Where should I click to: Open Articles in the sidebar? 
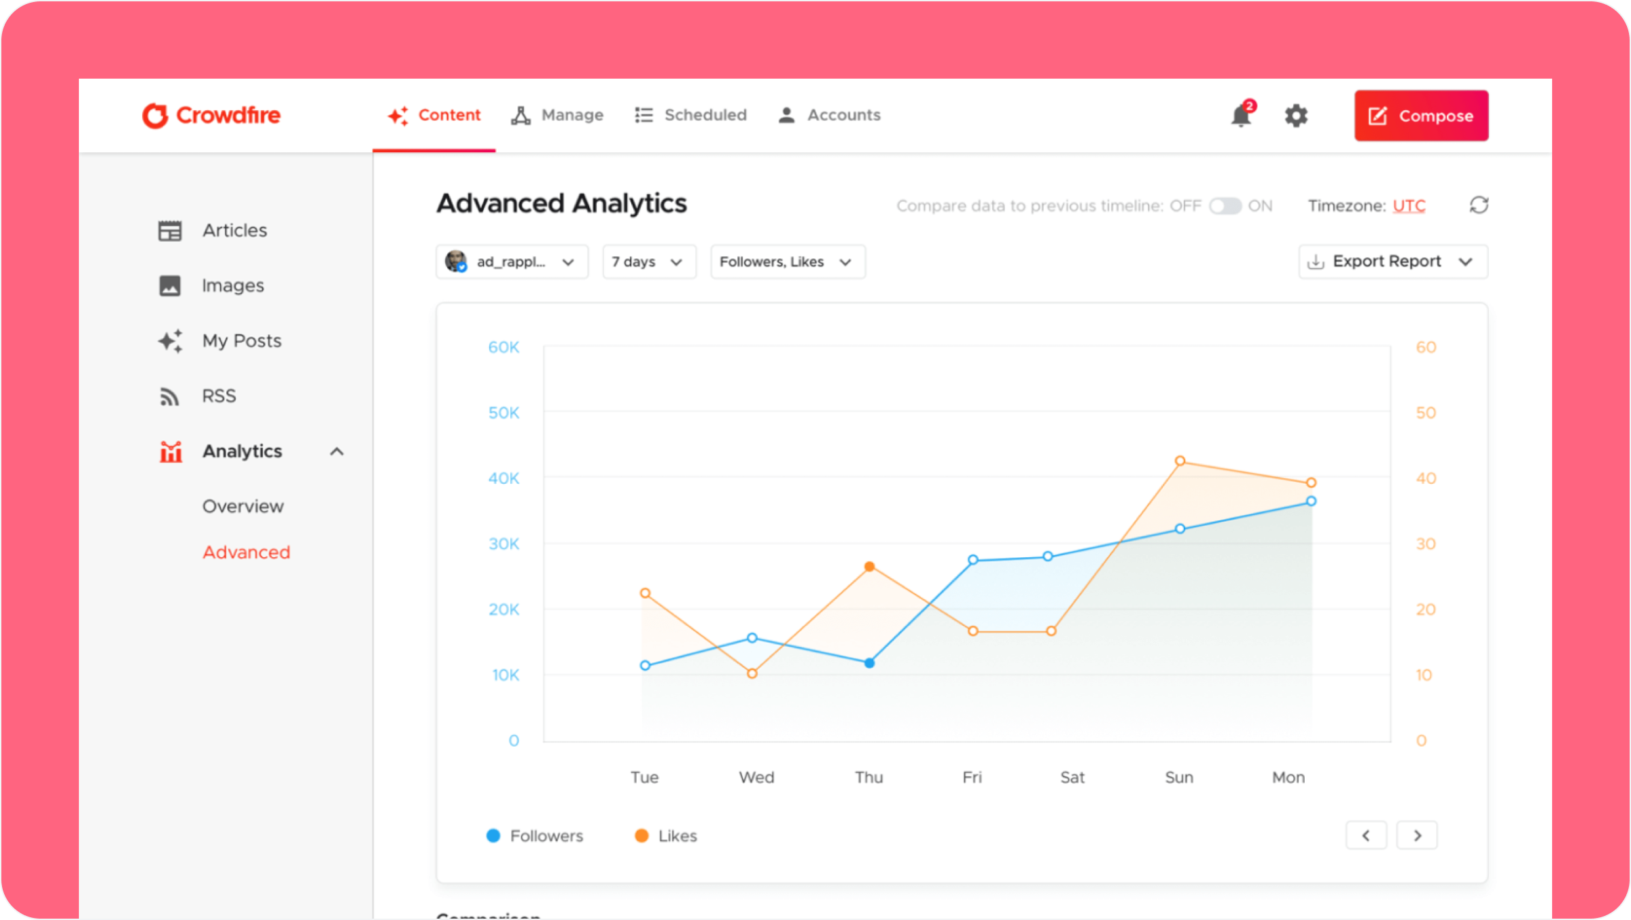click(x=234, y=230)
